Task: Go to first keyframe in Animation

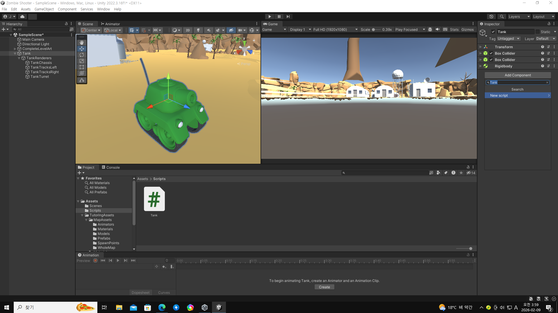Action: pyautogui.click(x=103, y=260)
